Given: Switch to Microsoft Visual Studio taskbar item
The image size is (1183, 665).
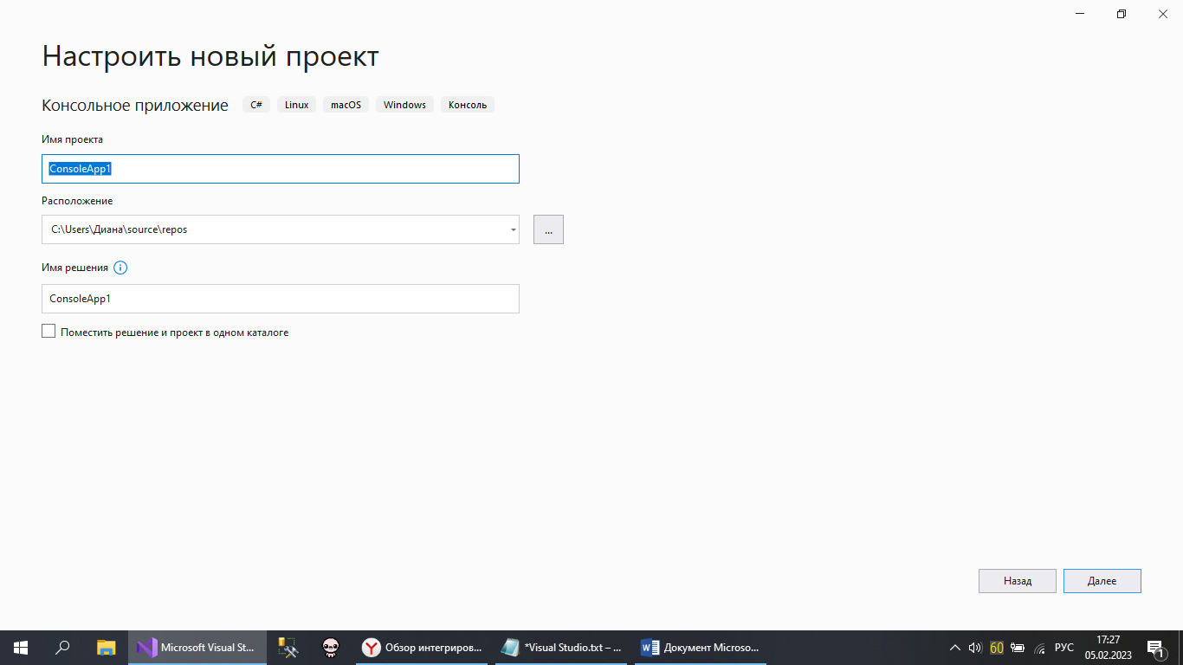Looking at the screenshot, I should [x=197, y=647].
